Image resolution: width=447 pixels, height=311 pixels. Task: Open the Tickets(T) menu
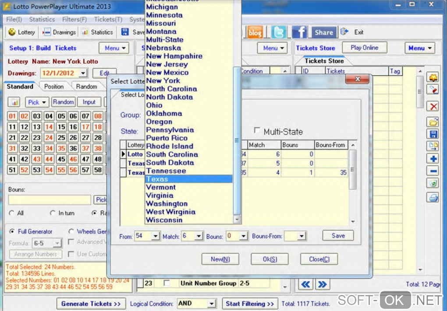coord(108,19)
